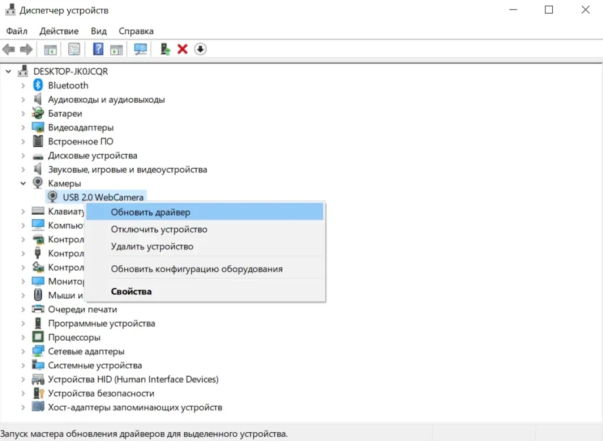Click the show/hide console tree icon
Viewport: 603px width, 441px height.
coord(51,50)
